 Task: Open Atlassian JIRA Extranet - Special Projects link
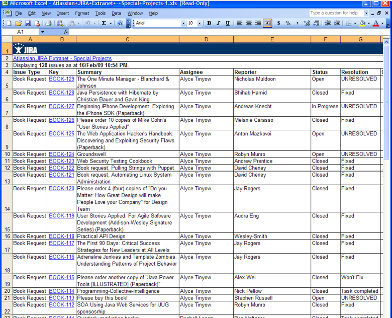[x=62, y=58]
